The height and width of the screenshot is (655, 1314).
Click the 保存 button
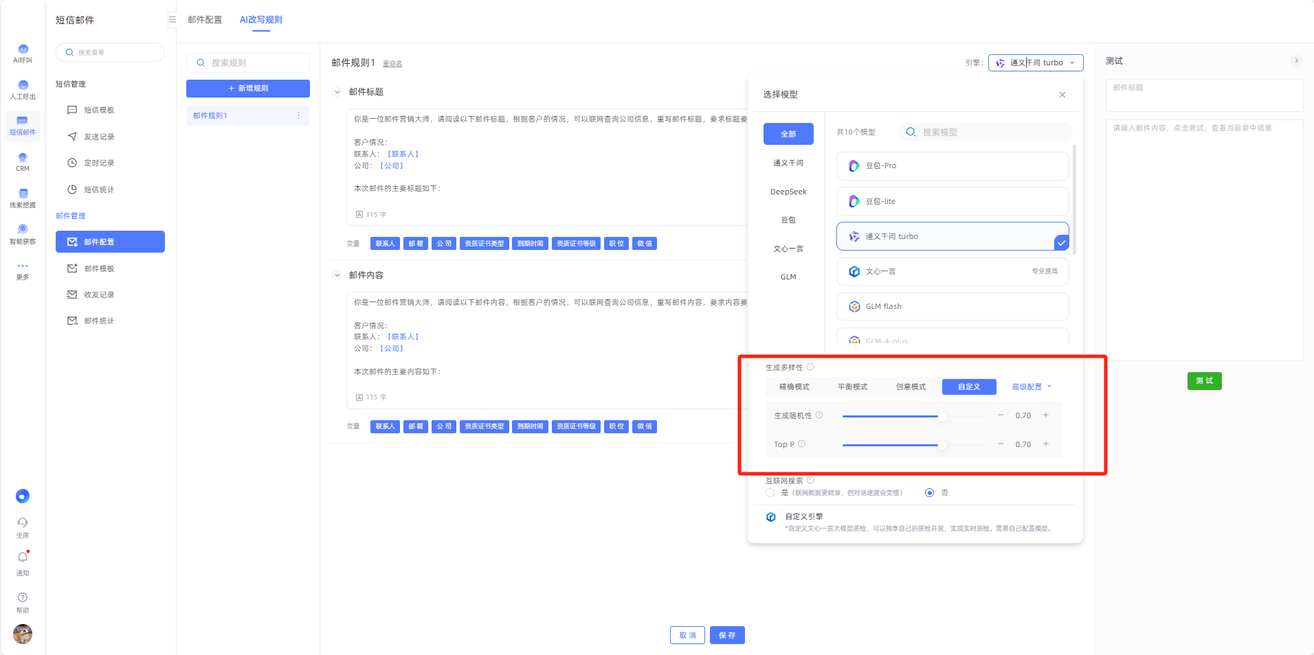(727, 635)
